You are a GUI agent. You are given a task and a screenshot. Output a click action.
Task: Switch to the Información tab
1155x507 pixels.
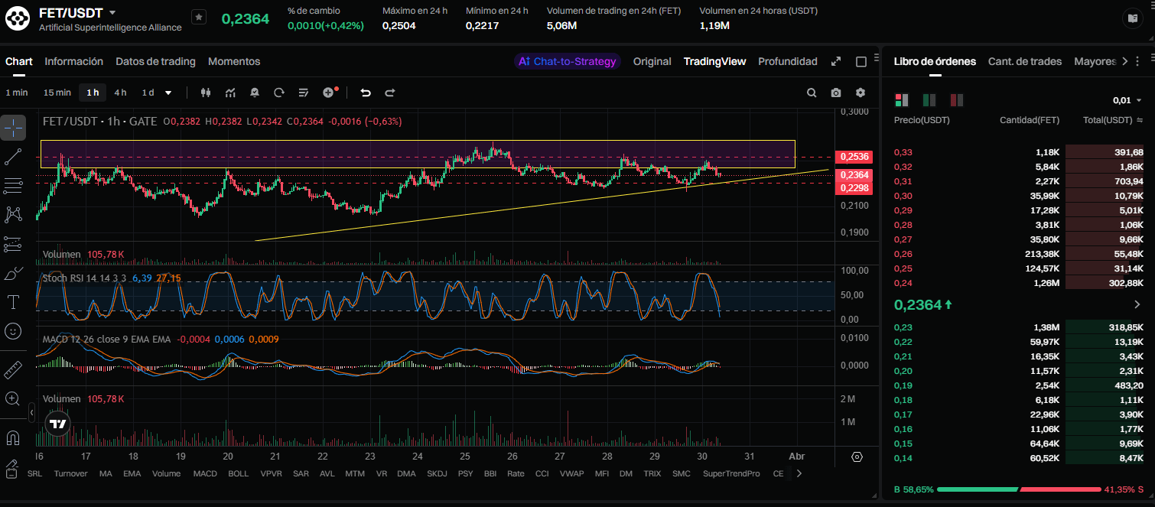(73, 61)
